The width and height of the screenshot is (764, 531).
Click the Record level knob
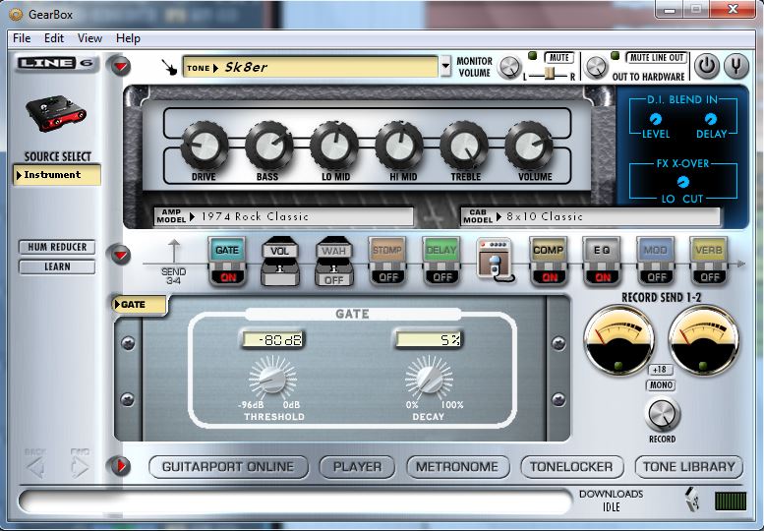(x=663, y=414)
